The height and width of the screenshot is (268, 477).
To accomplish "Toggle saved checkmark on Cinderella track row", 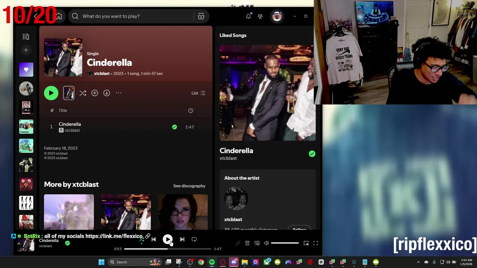I will click(x=174, y=127).
